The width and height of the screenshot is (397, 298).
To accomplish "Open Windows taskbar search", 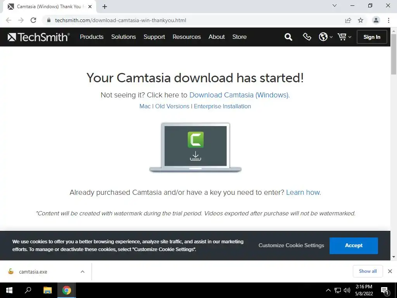I will [x=28, y=290].
